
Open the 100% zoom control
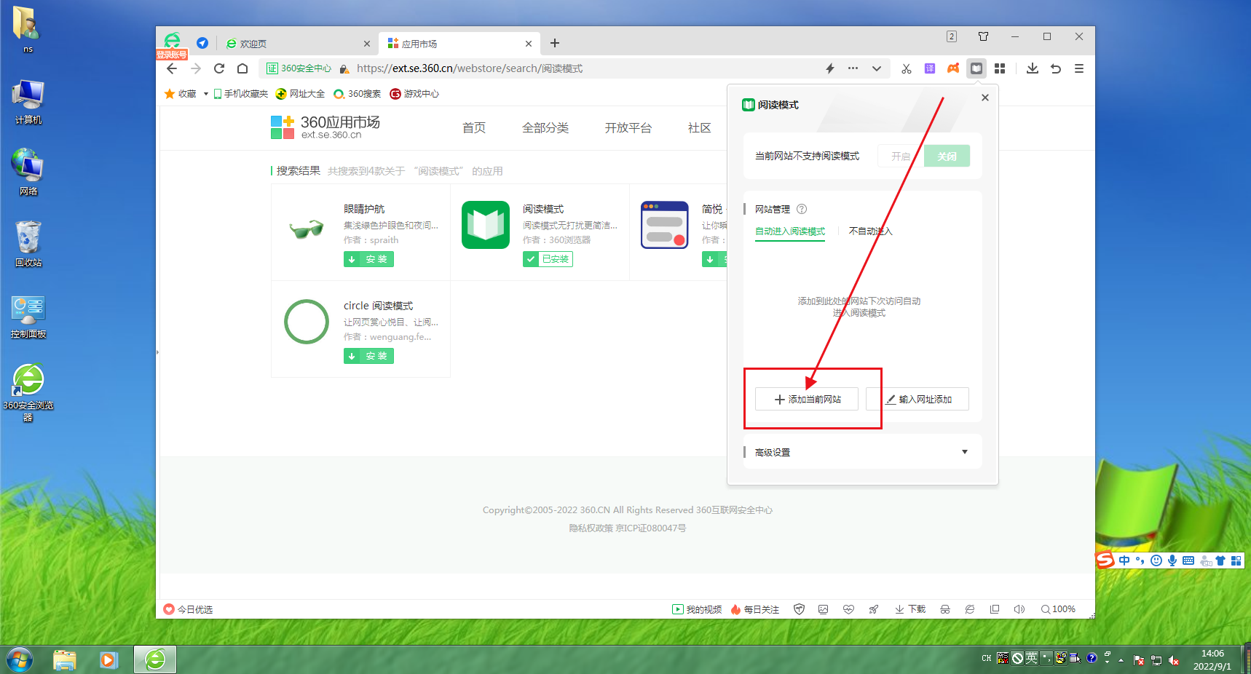point(1058,609)
